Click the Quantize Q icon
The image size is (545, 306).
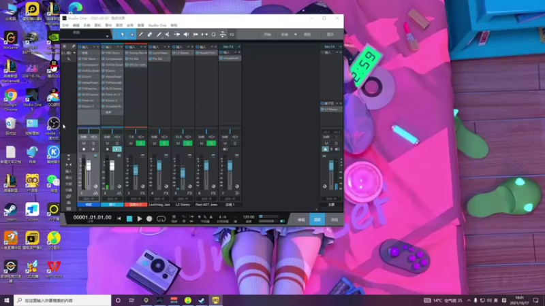[213, 35]
